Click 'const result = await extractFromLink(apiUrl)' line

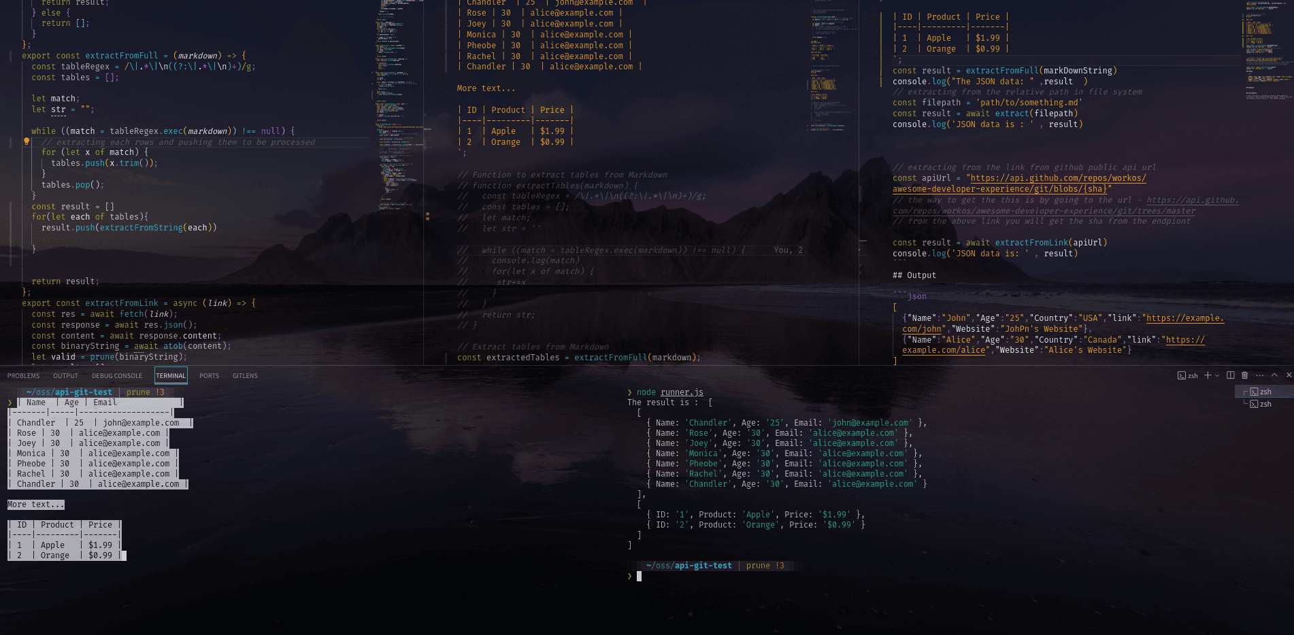(1000, 243)
